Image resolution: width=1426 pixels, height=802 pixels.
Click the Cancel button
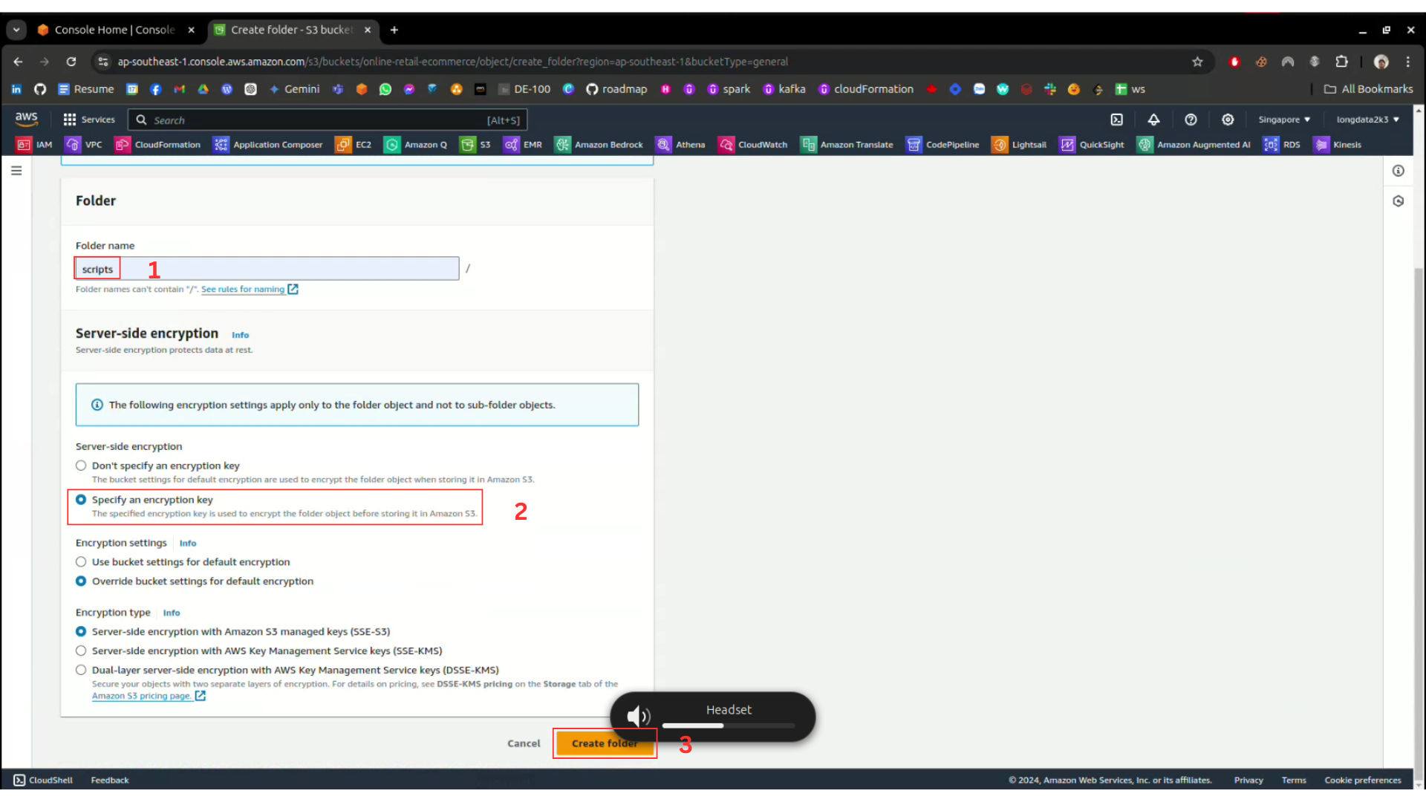tap(524, 743)
